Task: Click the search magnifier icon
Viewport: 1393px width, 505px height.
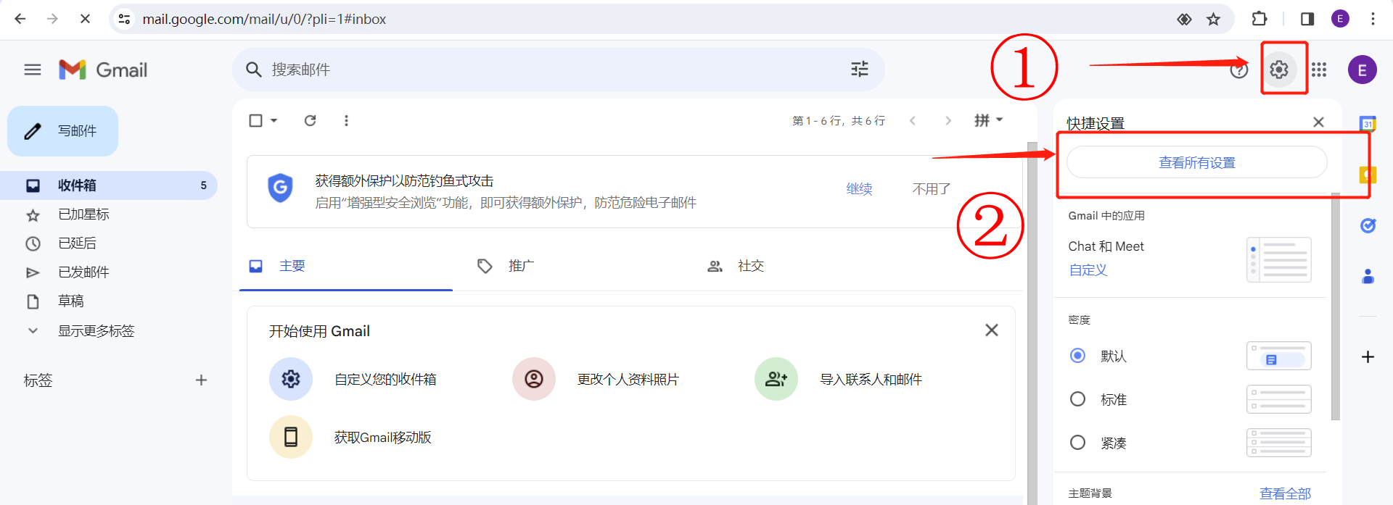Action: click(253, 70)
